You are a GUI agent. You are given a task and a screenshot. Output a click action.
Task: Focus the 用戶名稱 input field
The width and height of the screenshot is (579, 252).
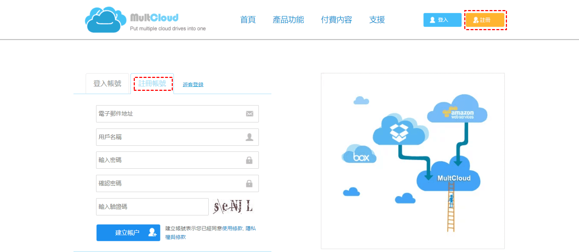(177, 137)
